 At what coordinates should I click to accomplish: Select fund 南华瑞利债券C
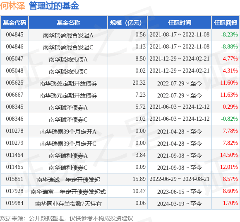pyautogui.click(x=68, y=168)
